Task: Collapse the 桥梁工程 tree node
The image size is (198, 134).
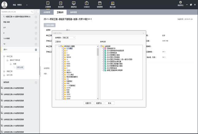Action: pyautogui.click(x=4, y=56)
